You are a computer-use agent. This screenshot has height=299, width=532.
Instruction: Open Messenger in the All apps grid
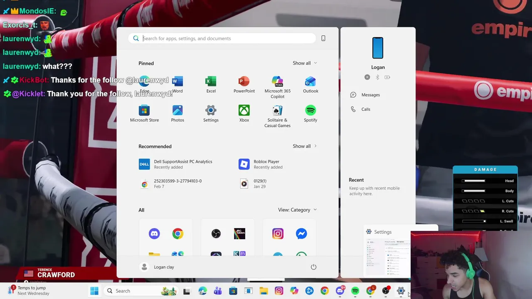point(301,234)
